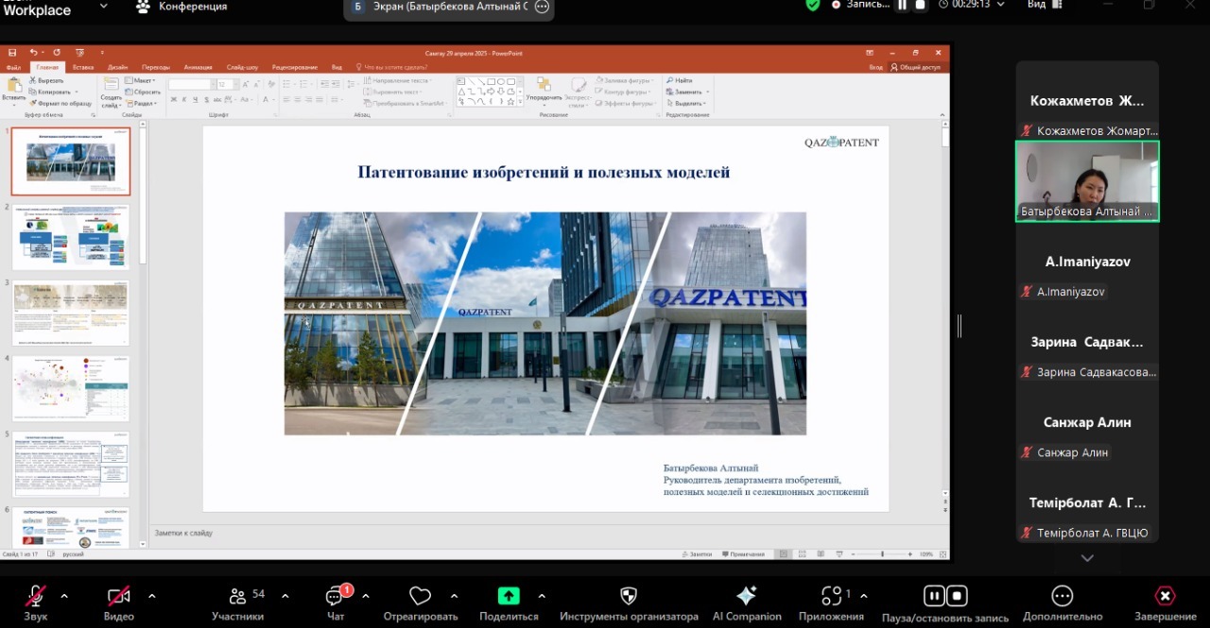Click the Отреагировать heart reaction icon
This screenshot has height=628, width=1210.
click(420, 596)
